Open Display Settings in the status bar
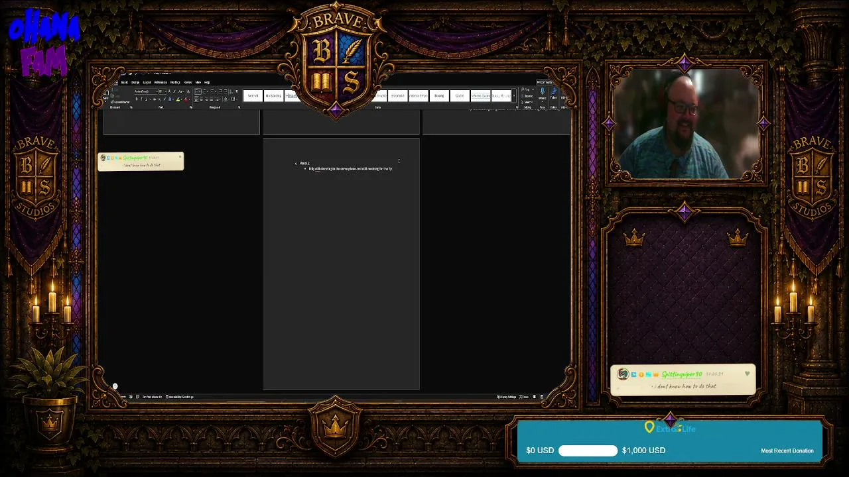Image resolution: width=849 pixels, height=477 pixels. (x=507, y=397)
